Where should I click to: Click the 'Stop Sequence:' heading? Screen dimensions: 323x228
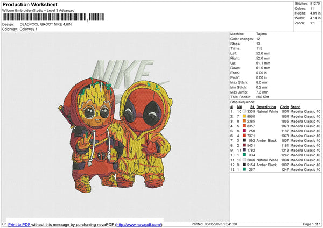tap(243, 102)
